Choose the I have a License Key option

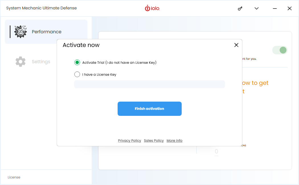[x=77, y=74]
